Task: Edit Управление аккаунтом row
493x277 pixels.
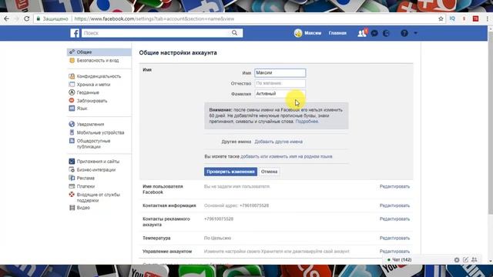Action: (x=394, y=252)
